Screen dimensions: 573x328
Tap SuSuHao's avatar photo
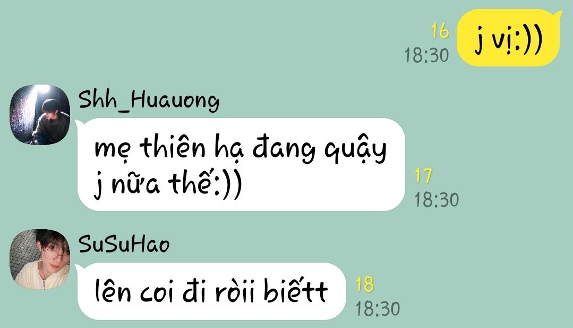click(x=39, y=259)
